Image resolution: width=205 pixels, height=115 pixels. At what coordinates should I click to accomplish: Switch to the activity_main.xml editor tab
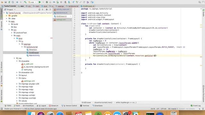(62, 9)
